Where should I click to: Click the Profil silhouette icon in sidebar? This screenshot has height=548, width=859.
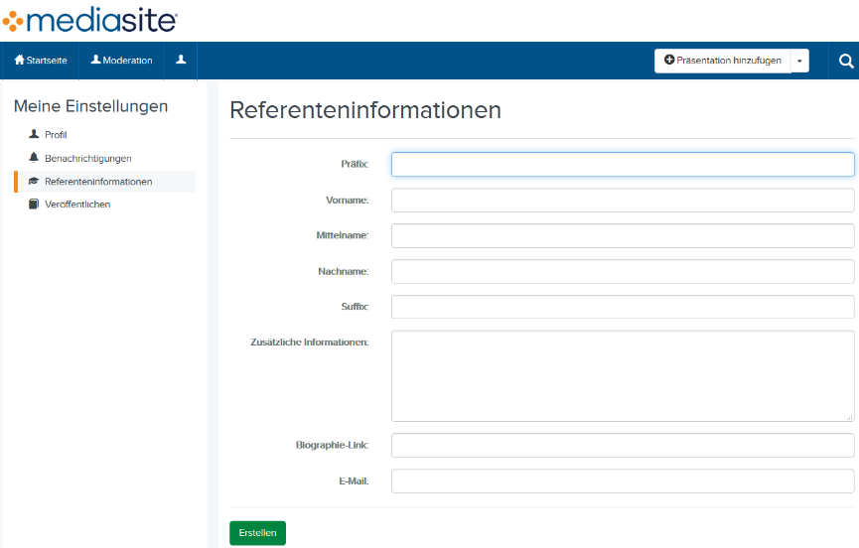click(x=34, y=134)
